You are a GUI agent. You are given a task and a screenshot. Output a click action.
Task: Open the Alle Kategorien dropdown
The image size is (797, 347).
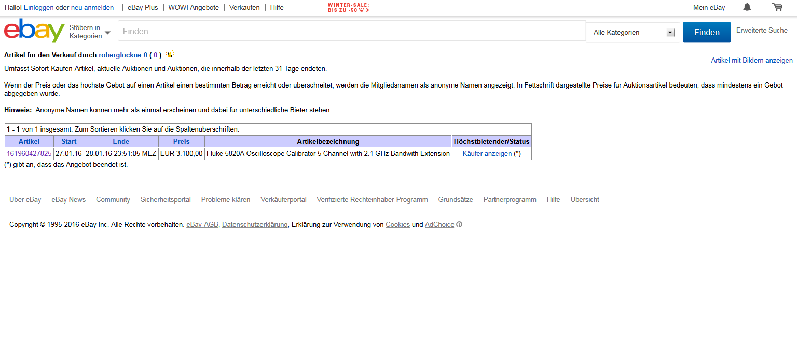[x=633, y=33]
